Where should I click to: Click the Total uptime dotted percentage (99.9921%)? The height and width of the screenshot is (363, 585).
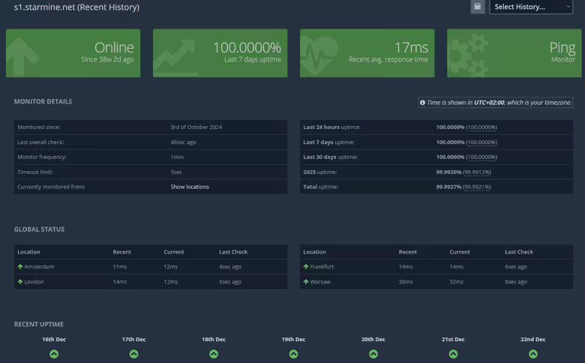pos(477,187)
